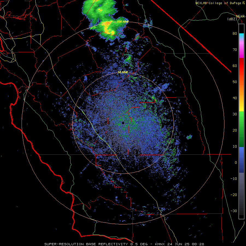Click the 70 value on dBZ scale
The width and height of the screenshot is (246, 246).
click(x=235, y=49)
